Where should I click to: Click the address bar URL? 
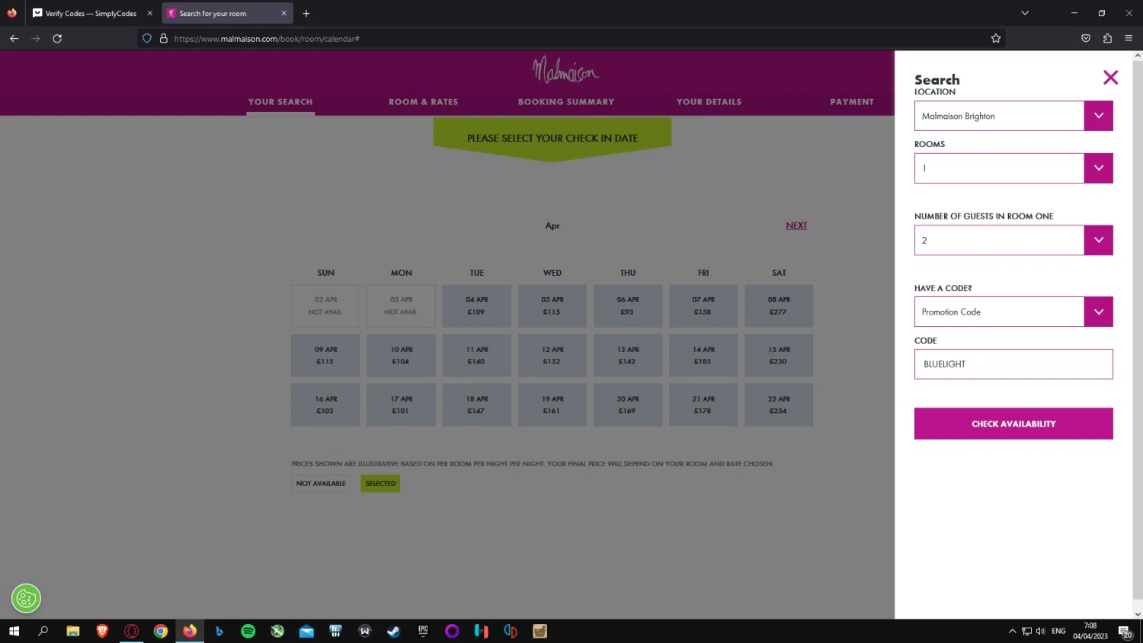coord(267,38)
